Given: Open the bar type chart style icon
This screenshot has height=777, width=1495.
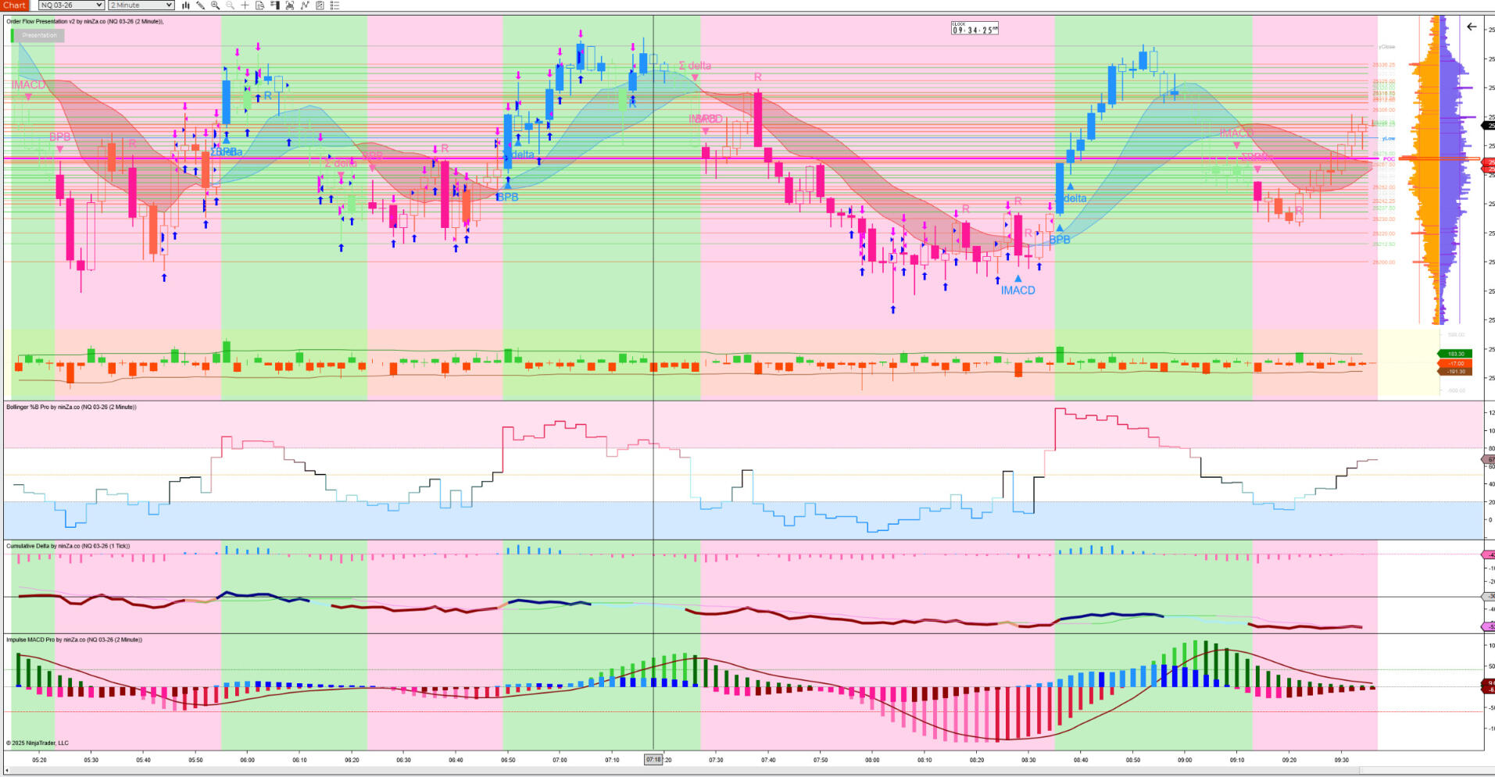Looking at the screenshot, I should pyautogui.click(x=186, y=5).
